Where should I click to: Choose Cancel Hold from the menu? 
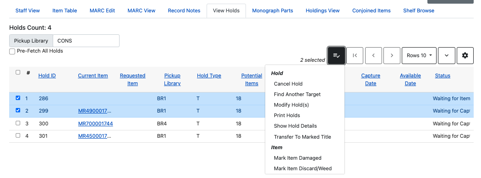[x=288, y=84]
